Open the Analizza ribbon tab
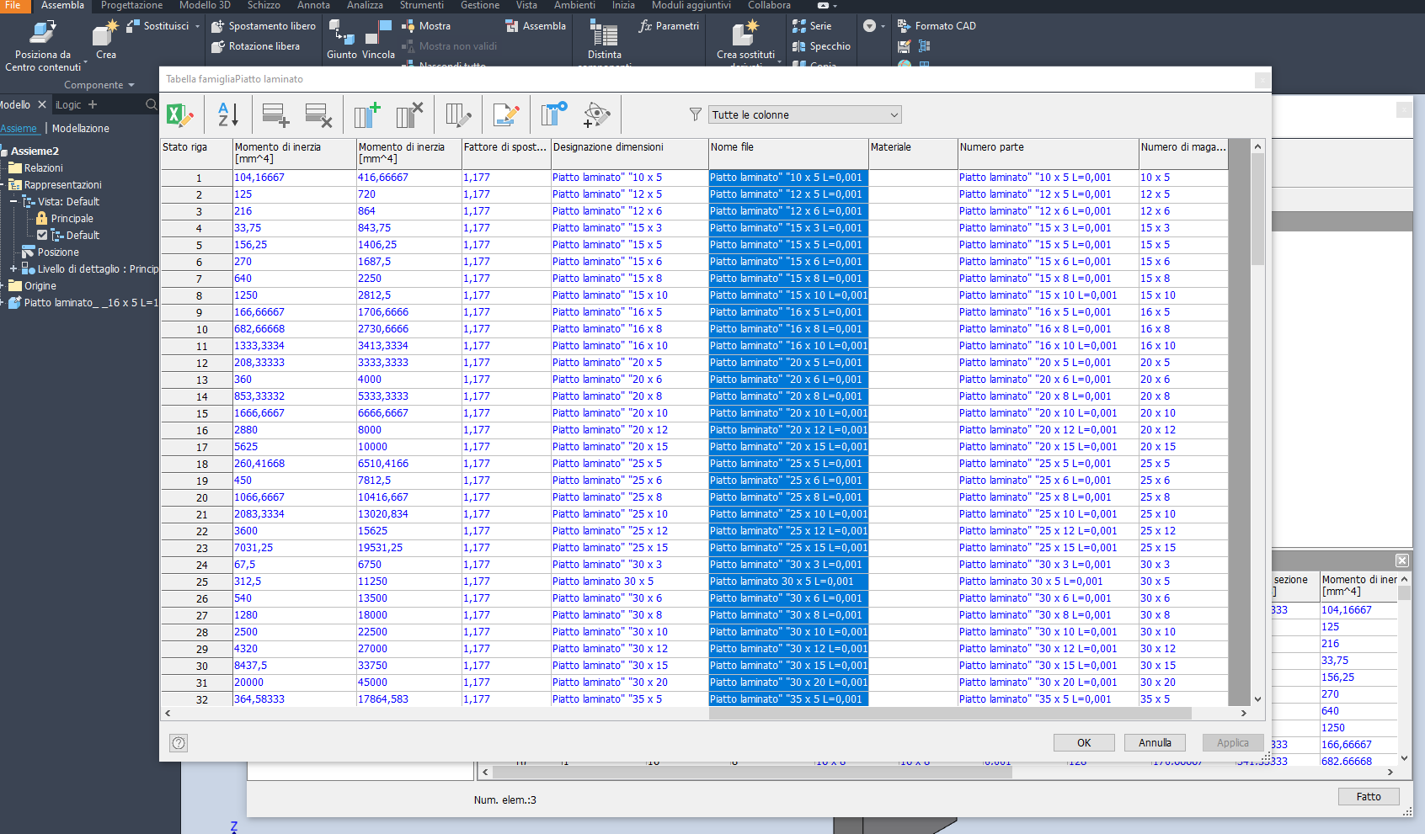 [x=365, y=5]
